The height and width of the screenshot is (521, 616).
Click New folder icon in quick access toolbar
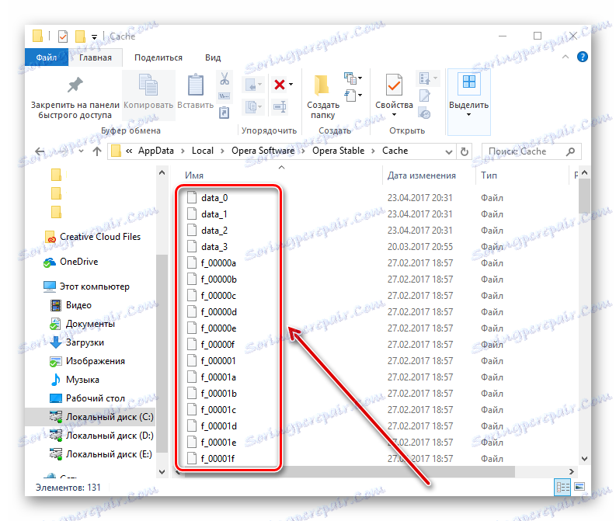point(80,36)
